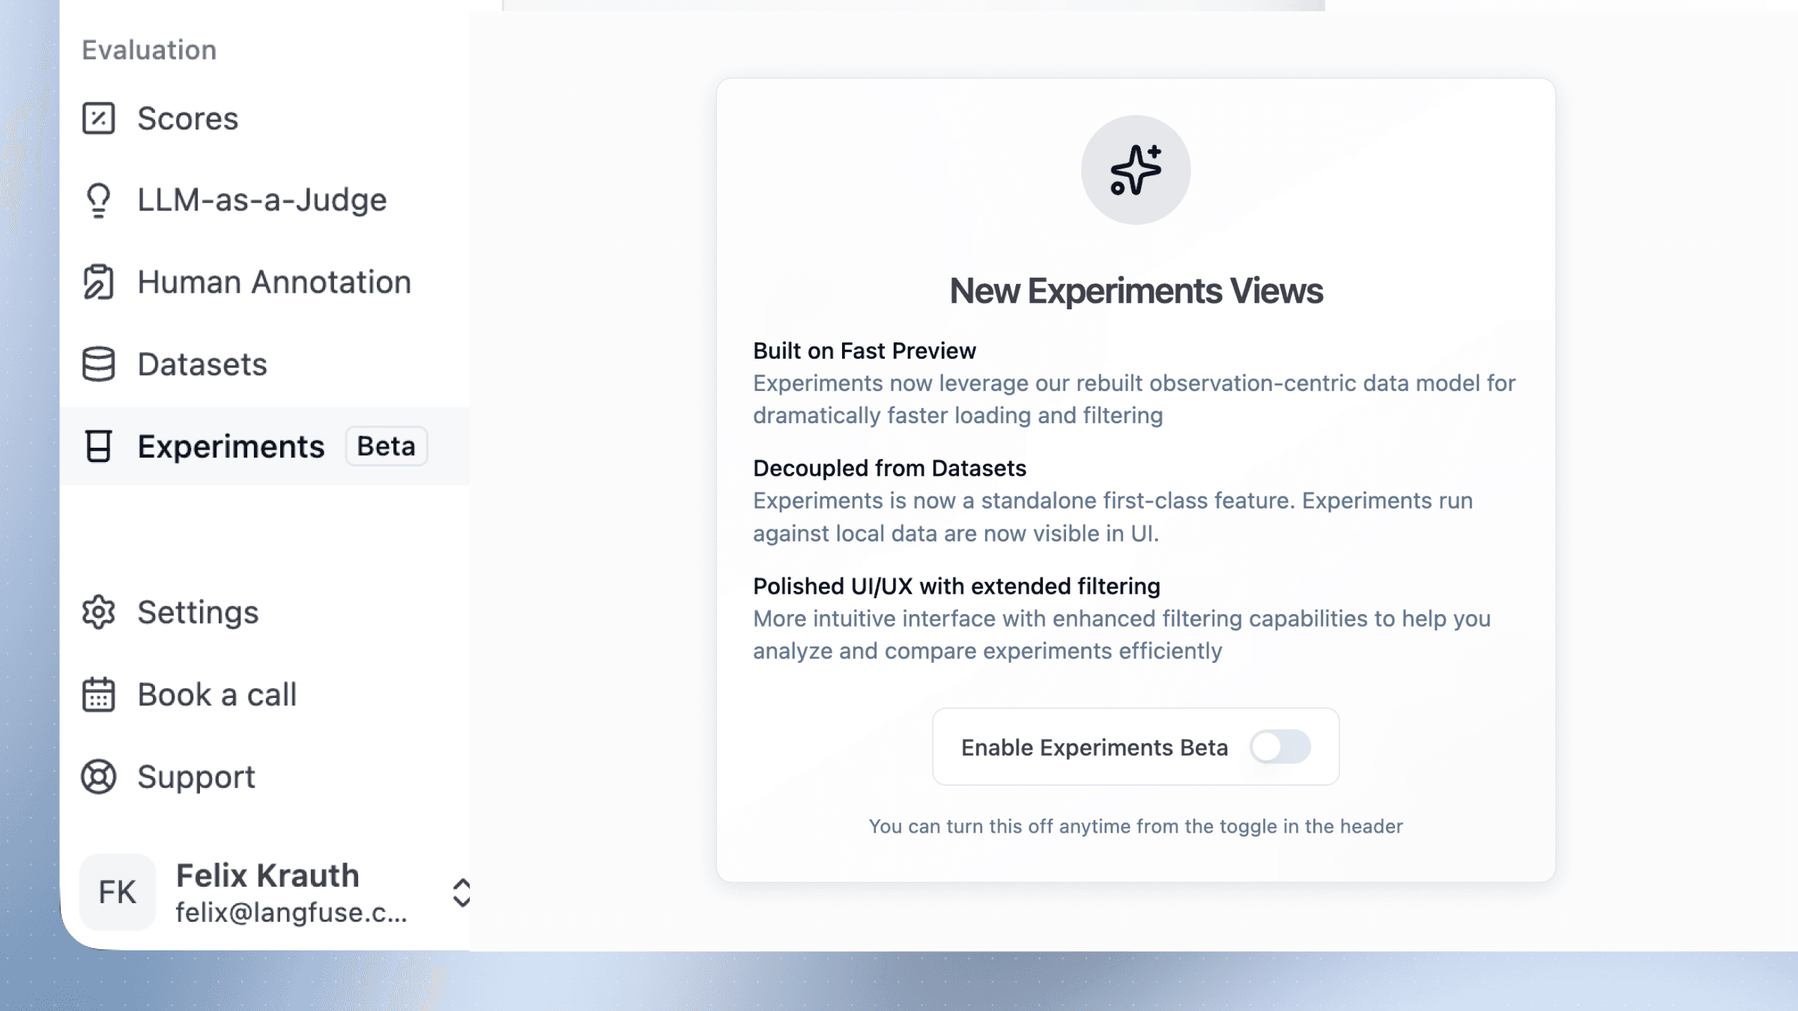Screen dimensions: 1798x1011
Task: Select the Scores entry under Evaluation
Action: coord(188,118)
